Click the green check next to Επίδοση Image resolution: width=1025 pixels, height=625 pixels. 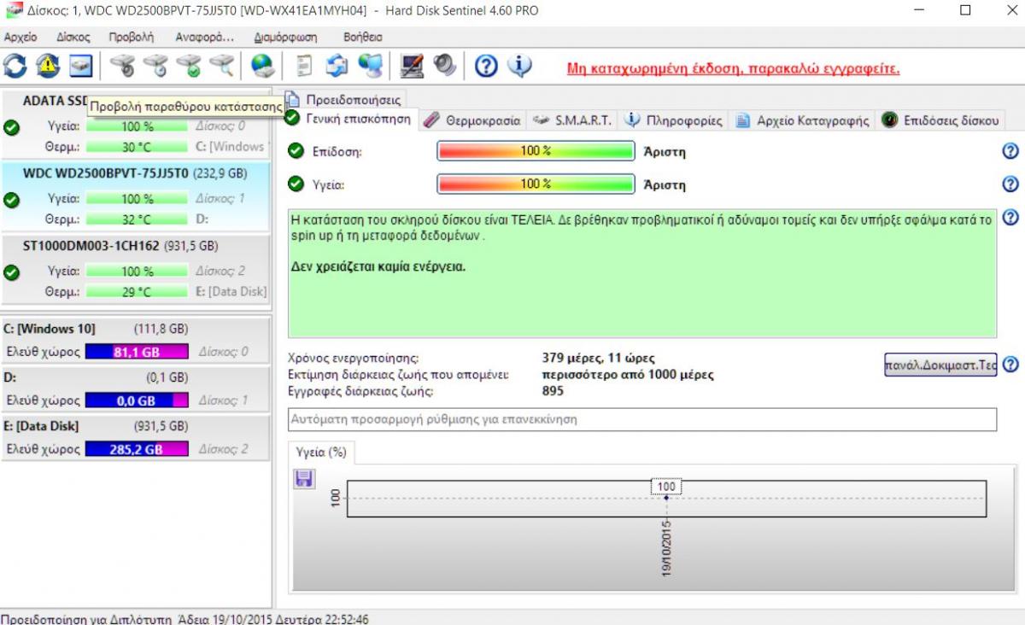coord(296,151)
